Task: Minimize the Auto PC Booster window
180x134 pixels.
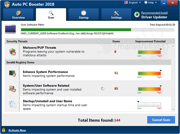Action: (x=164, y=3)
